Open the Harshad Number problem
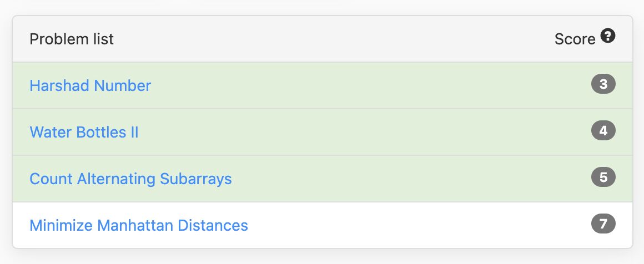The image size is (644, 264). [90, 85]
